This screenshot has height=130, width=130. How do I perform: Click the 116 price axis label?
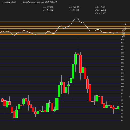(x=122, y=76)
